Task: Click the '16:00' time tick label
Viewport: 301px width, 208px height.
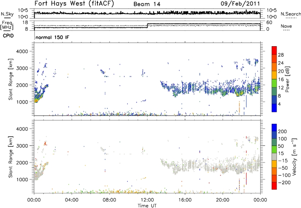Action: click(x=185, y=200)
